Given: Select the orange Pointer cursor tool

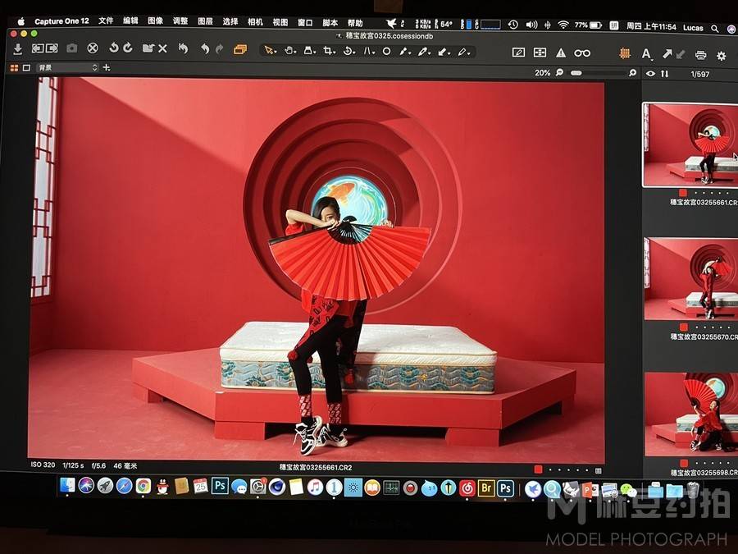Looking at the screenshot, I should [x=269, y=50].
